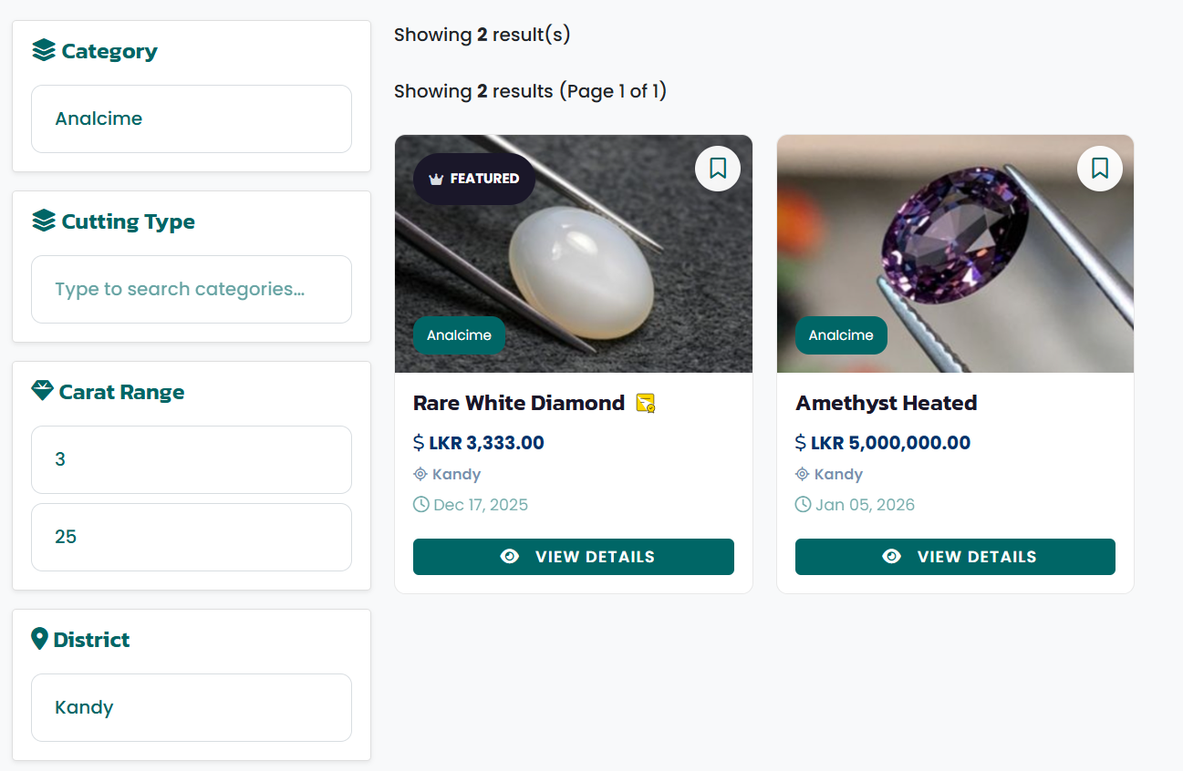
Task: Click the Kandy location icon on Amethyst card
Action: pyautogui.click(x=803, y=474)
